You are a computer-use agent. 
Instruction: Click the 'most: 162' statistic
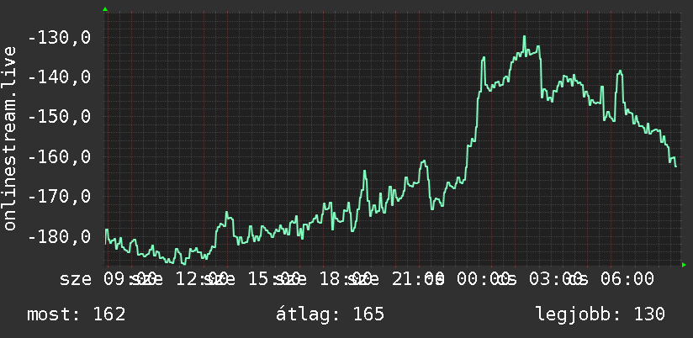pos(77,314)
